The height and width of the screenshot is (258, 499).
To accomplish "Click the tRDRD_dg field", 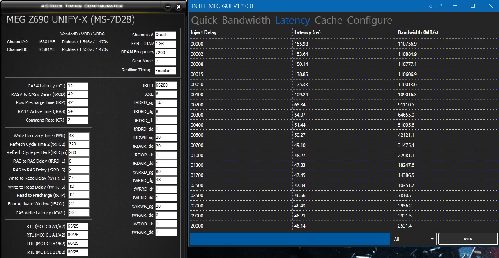I will (166, 112).
